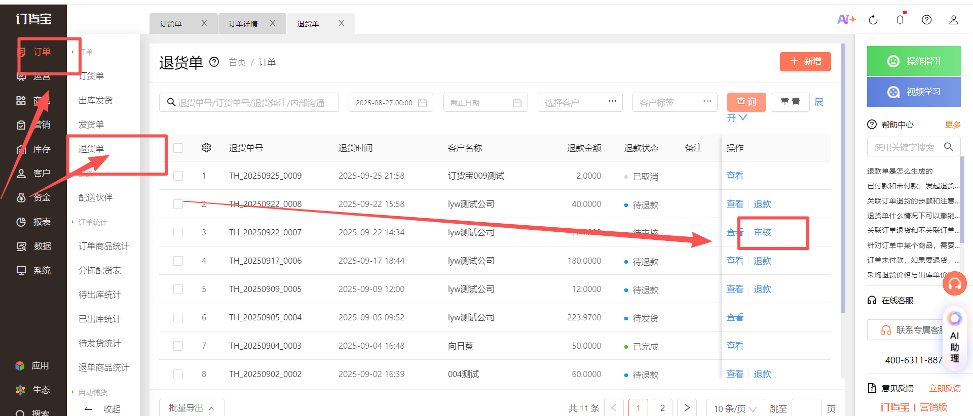Click the refresh icon in top bar

pyautogui.click(x=873, y=20)
